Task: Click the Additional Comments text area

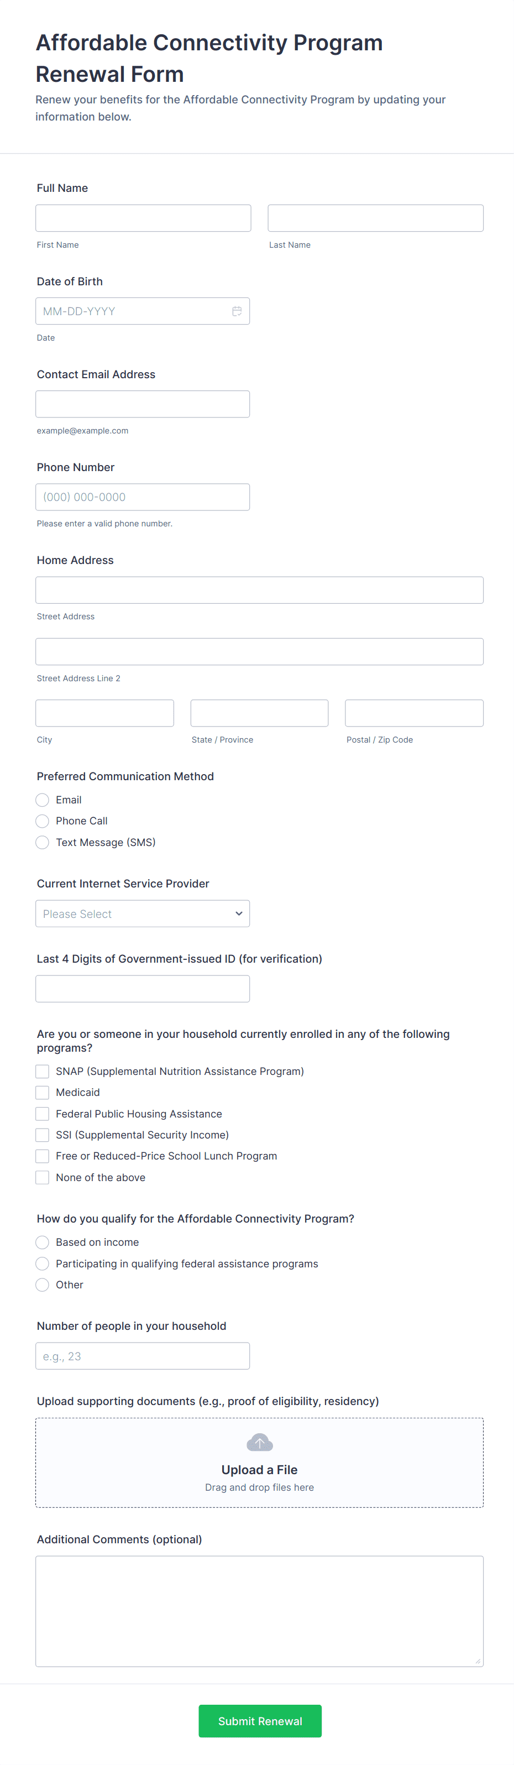Action: point(259,1611)
